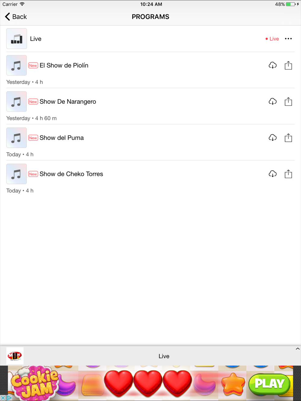The width and height of the screenshot is (301, 401).
Task: Share Show De Narangero episode
Action: tap(288, 102)
